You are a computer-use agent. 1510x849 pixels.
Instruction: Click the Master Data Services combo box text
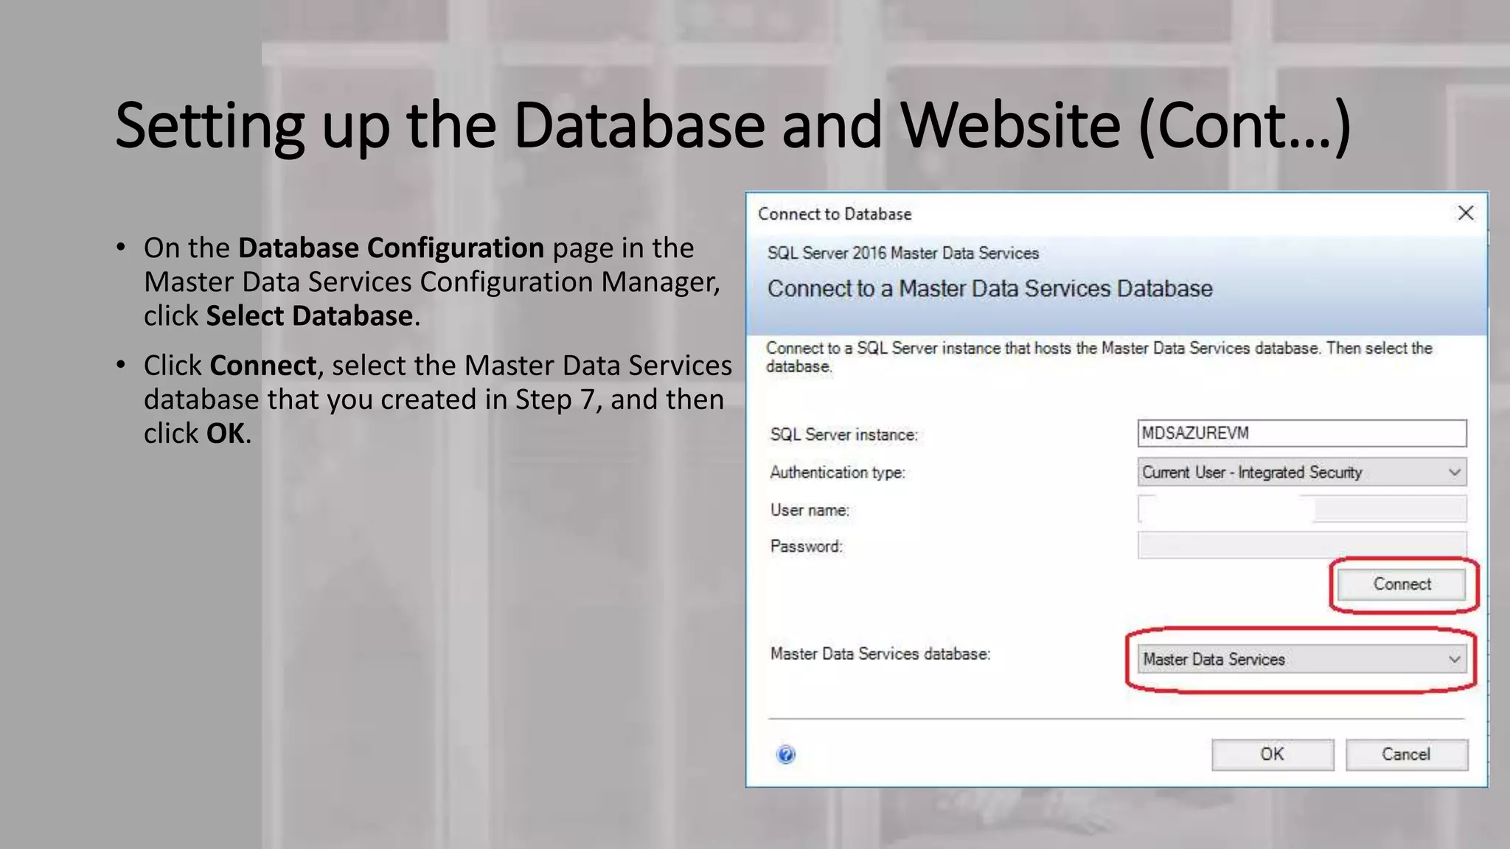(x=1214, y=659)
